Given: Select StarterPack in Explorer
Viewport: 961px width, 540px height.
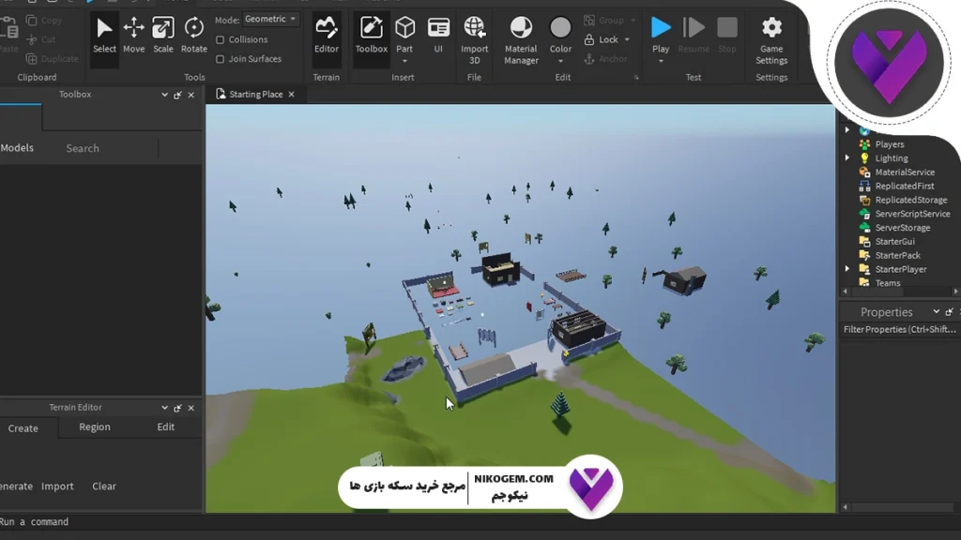Looking at the screenshot, I should tap(897, 255).
